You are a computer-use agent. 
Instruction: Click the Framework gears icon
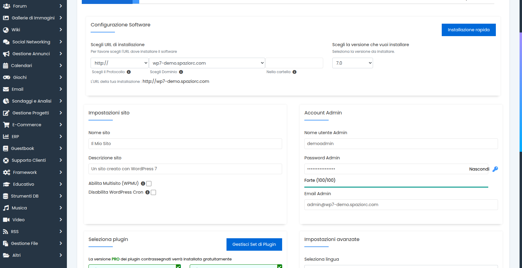(6, 172)
